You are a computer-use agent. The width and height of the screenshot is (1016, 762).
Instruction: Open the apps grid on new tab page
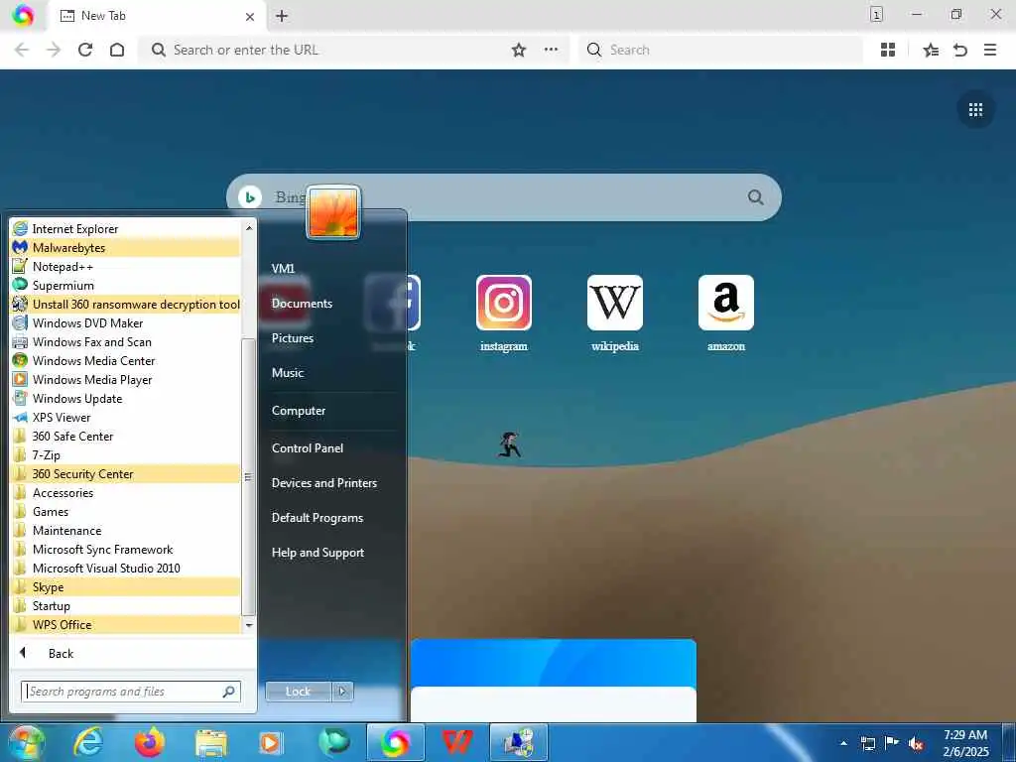pos(976,109)
